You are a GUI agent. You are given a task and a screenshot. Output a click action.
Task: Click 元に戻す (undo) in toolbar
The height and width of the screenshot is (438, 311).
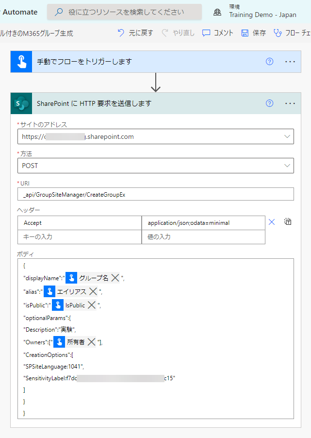pyautogui.click(x=135, y=33)
